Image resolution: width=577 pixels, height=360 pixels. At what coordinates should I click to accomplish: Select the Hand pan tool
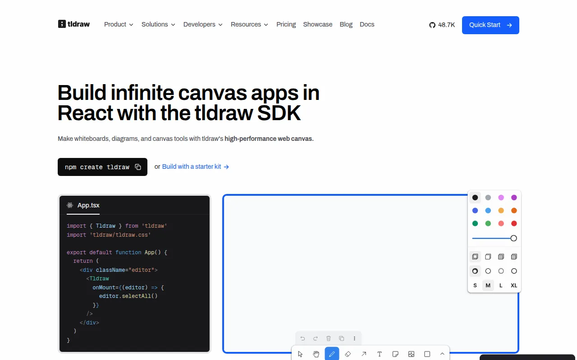click(x=316, y=354)
